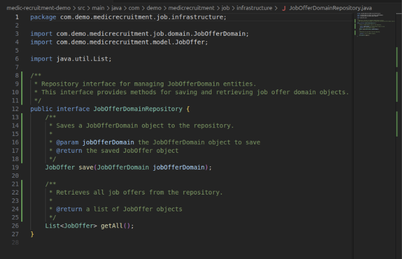This screenshot has width=402, height=259.
Task: Click the JobOfferDomainRepository interface name
Action: click(137, 109)
